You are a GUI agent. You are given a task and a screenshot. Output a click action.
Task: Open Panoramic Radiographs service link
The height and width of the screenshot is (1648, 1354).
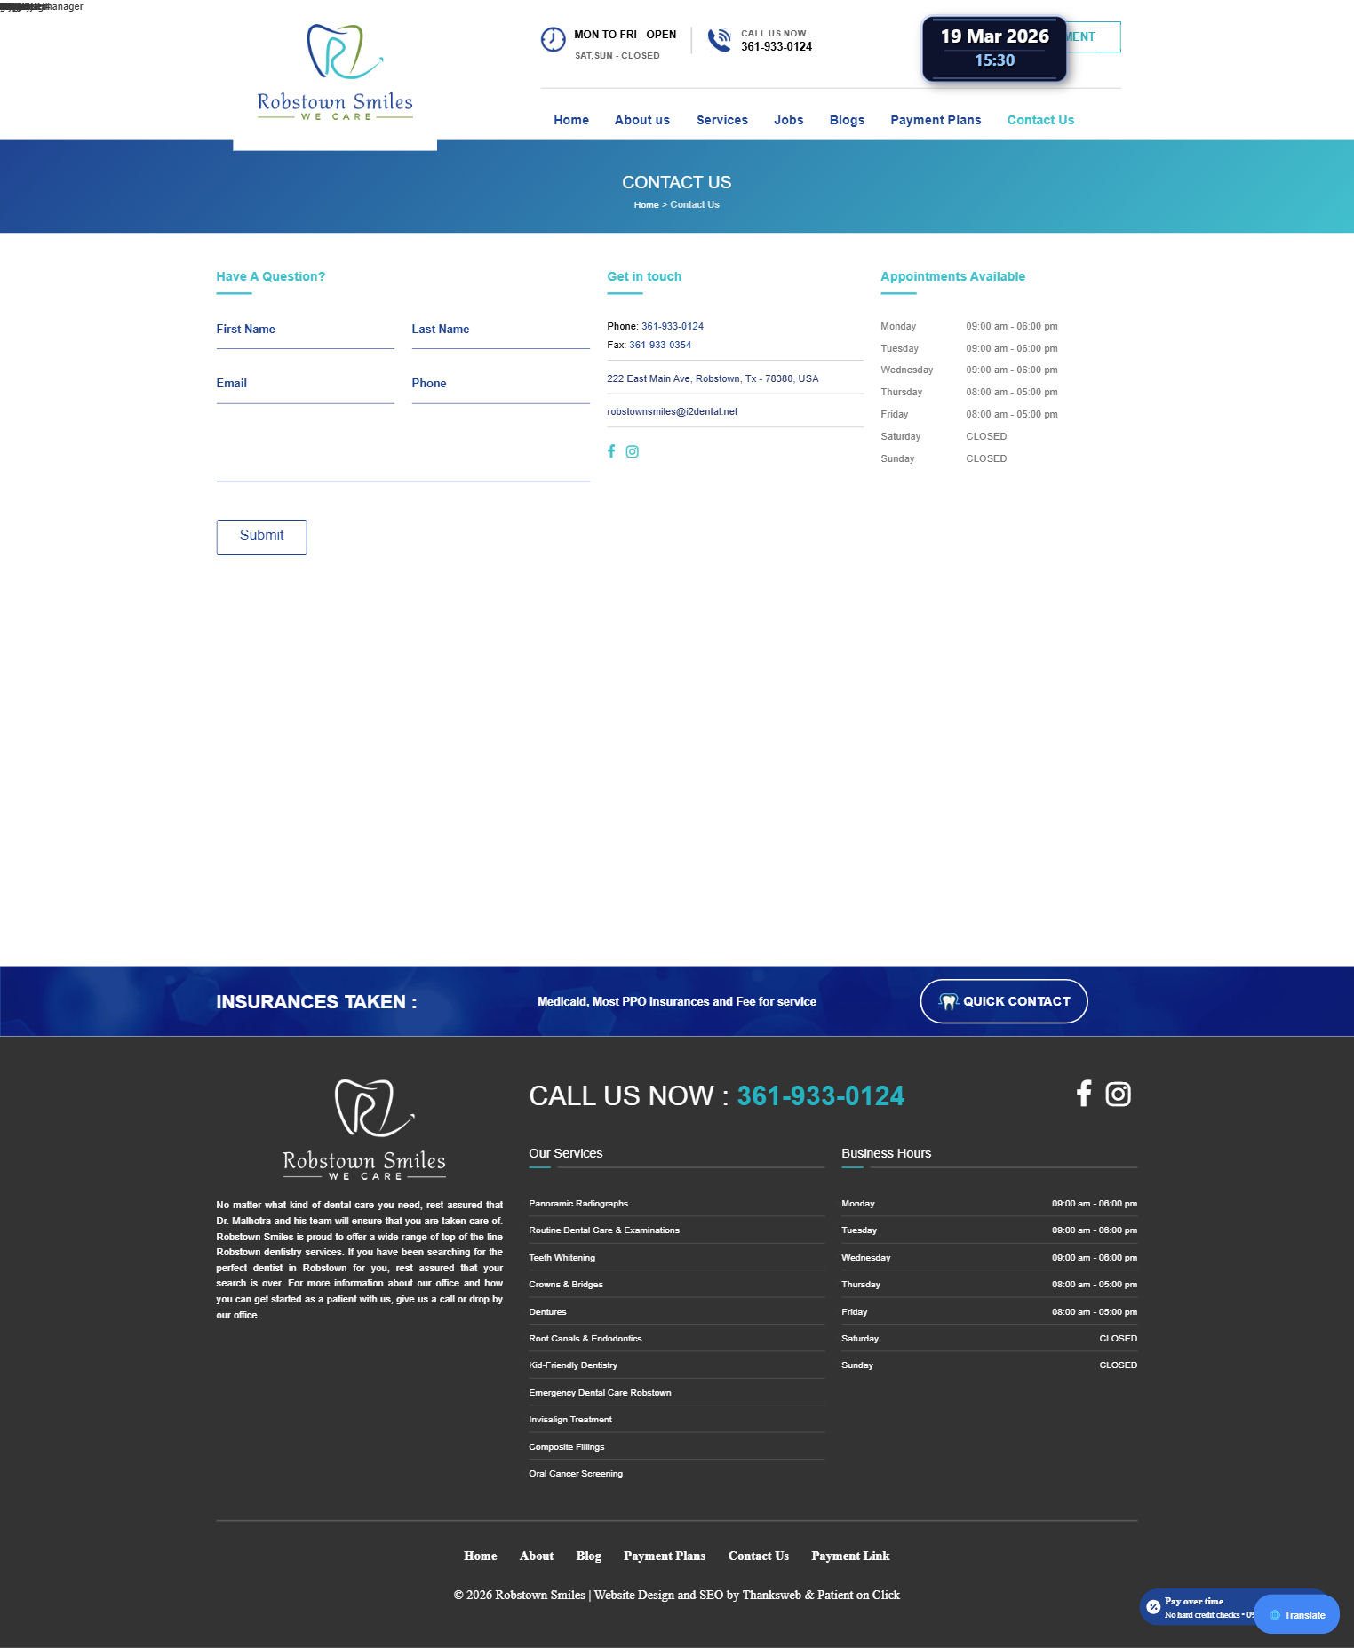(578, 1204)
